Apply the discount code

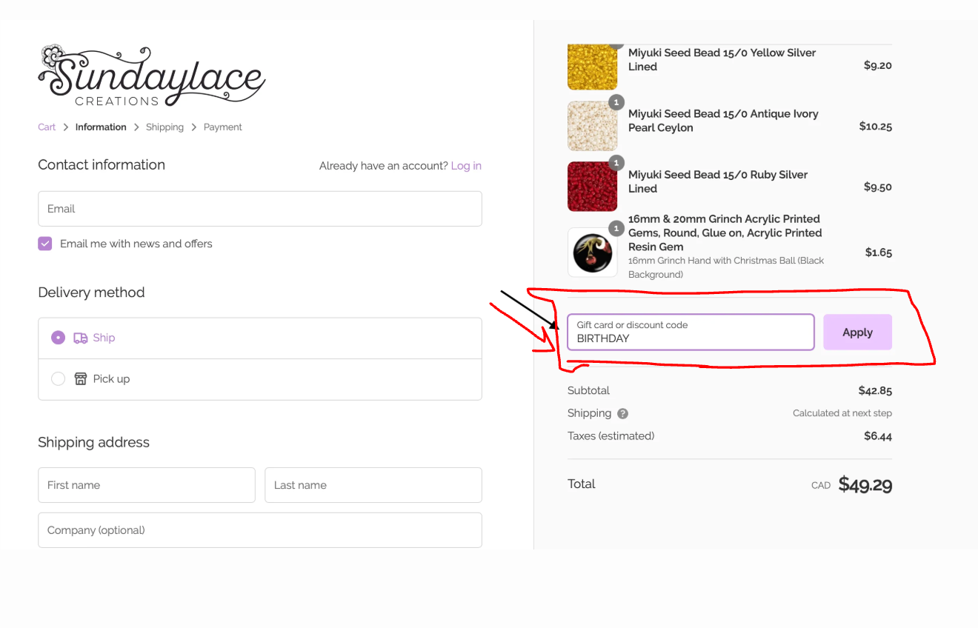point(857,333)
